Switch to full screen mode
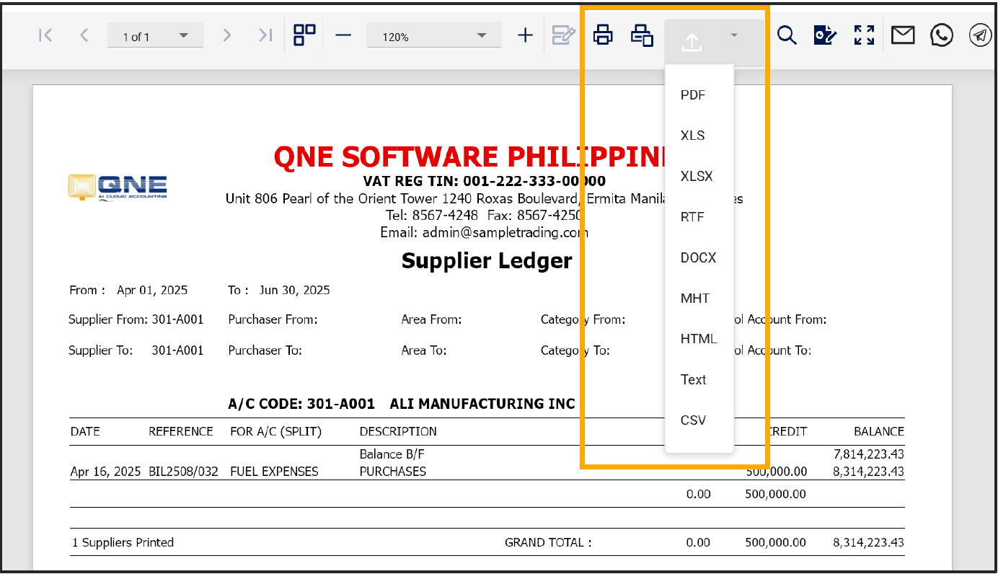This screenshot has width=998, height=574. tap(864, 35)
